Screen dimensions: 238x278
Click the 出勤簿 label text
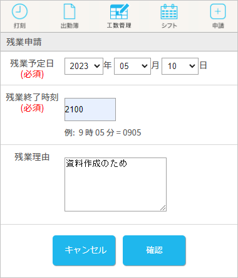70,26
